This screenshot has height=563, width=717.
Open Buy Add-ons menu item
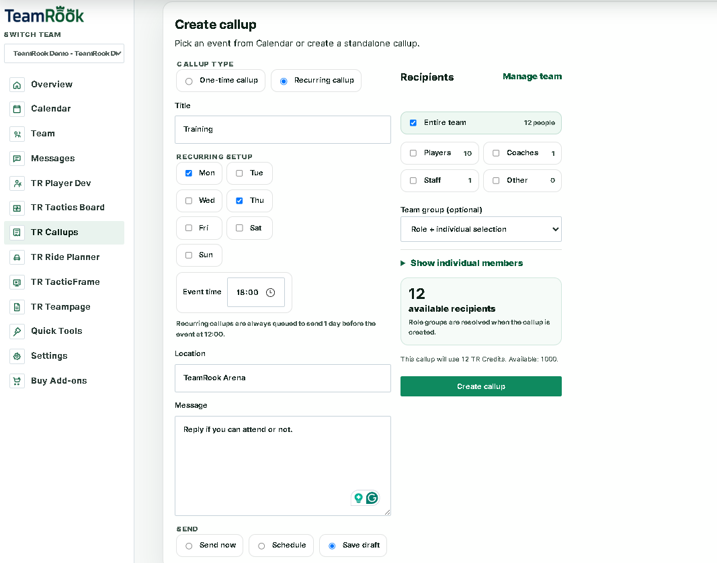pyautogui.click(x=64, y=380)
